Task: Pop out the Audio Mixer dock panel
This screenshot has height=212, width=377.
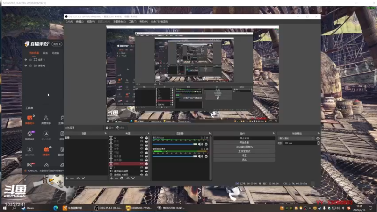Action: click(x=210, y=133)
